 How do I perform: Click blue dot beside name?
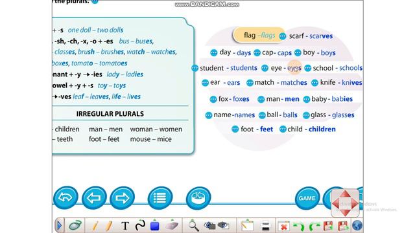click(209, 115)
